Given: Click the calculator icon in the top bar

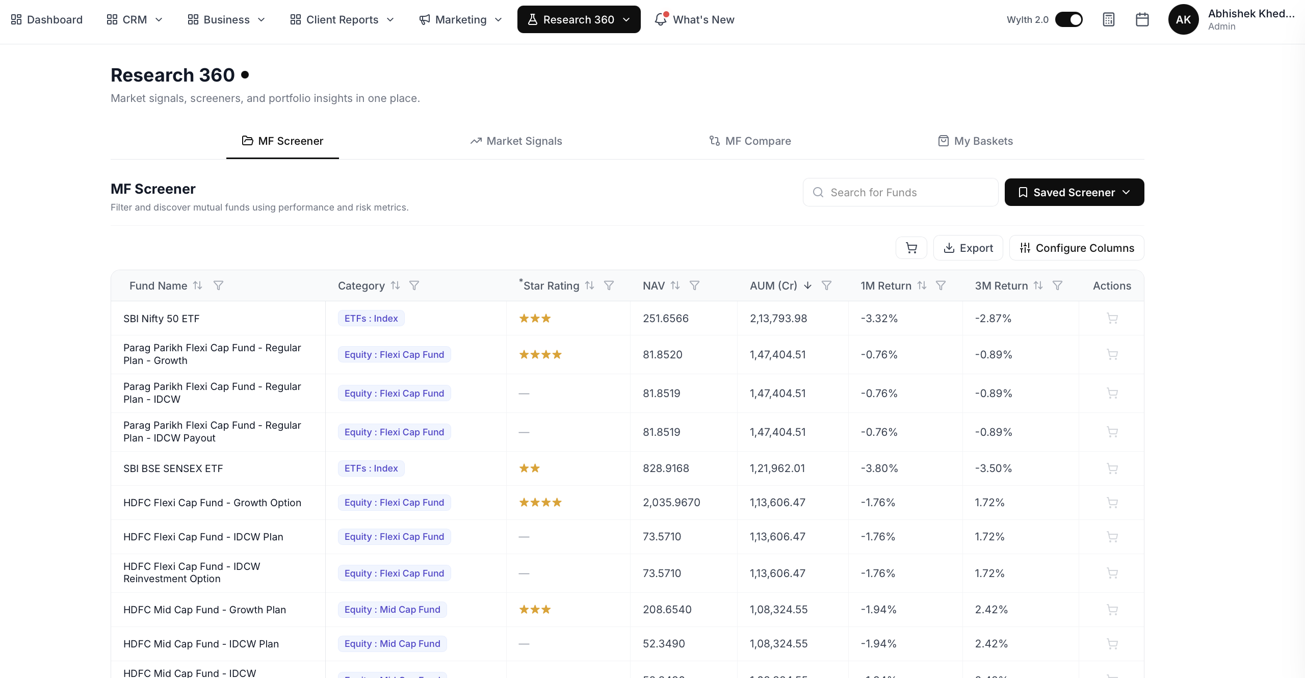Looking at the screenshot, I should (x=1109, y=19).
